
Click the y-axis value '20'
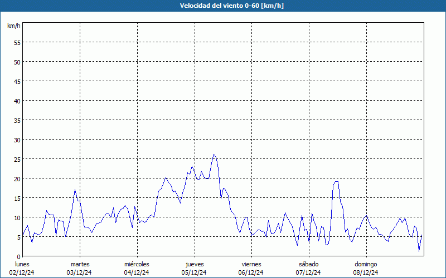[x=17, y=179]
